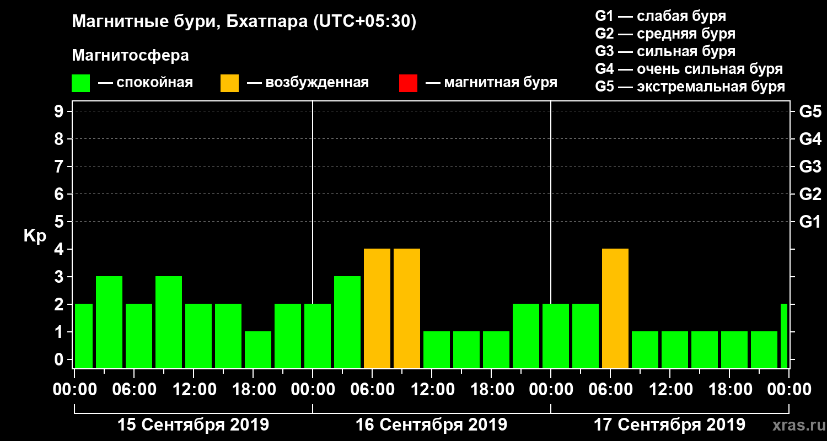Click the 'G3' label on the right axis

click(x=810, y=166)
